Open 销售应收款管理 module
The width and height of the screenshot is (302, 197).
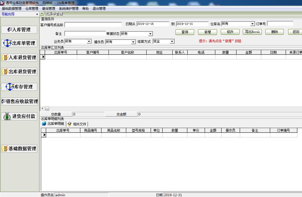point(19,101)
